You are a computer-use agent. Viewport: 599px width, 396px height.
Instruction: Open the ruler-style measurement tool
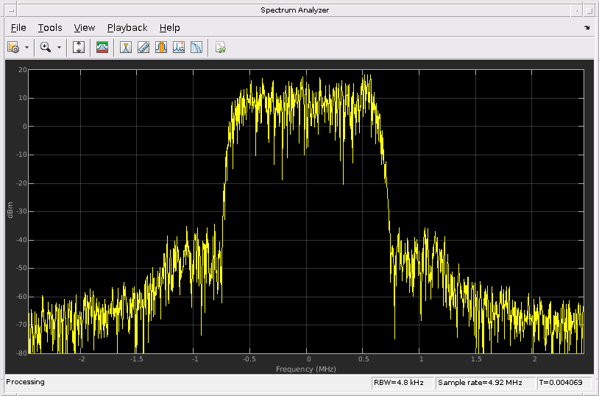point(143,47)
